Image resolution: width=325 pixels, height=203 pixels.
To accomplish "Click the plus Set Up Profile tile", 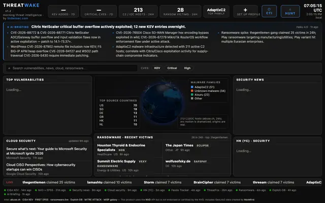I will pos(245,11).
